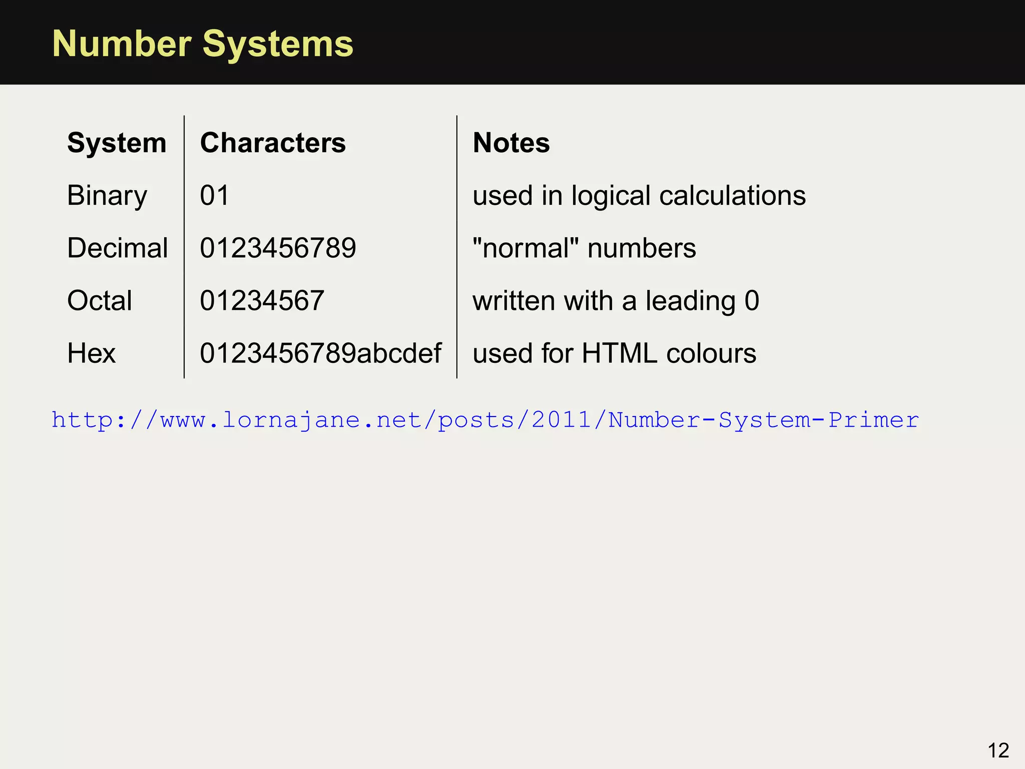1025x769 pixels.
Task: Select the hex characters "0123456789abcdef" cell
Action: [320, 353]
